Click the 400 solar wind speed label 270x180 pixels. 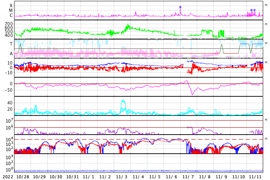(x=9, y=35)
